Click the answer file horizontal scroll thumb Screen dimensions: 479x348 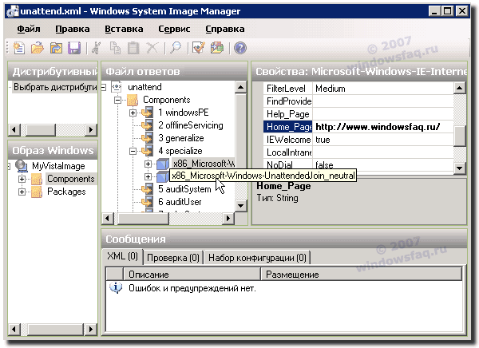(143, 218)
